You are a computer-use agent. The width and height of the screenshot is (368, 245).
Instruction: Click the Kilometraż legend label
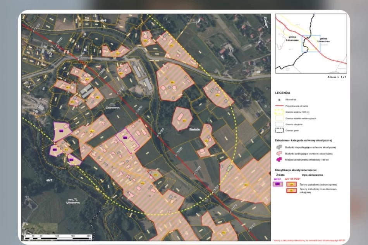coord(291,100)
